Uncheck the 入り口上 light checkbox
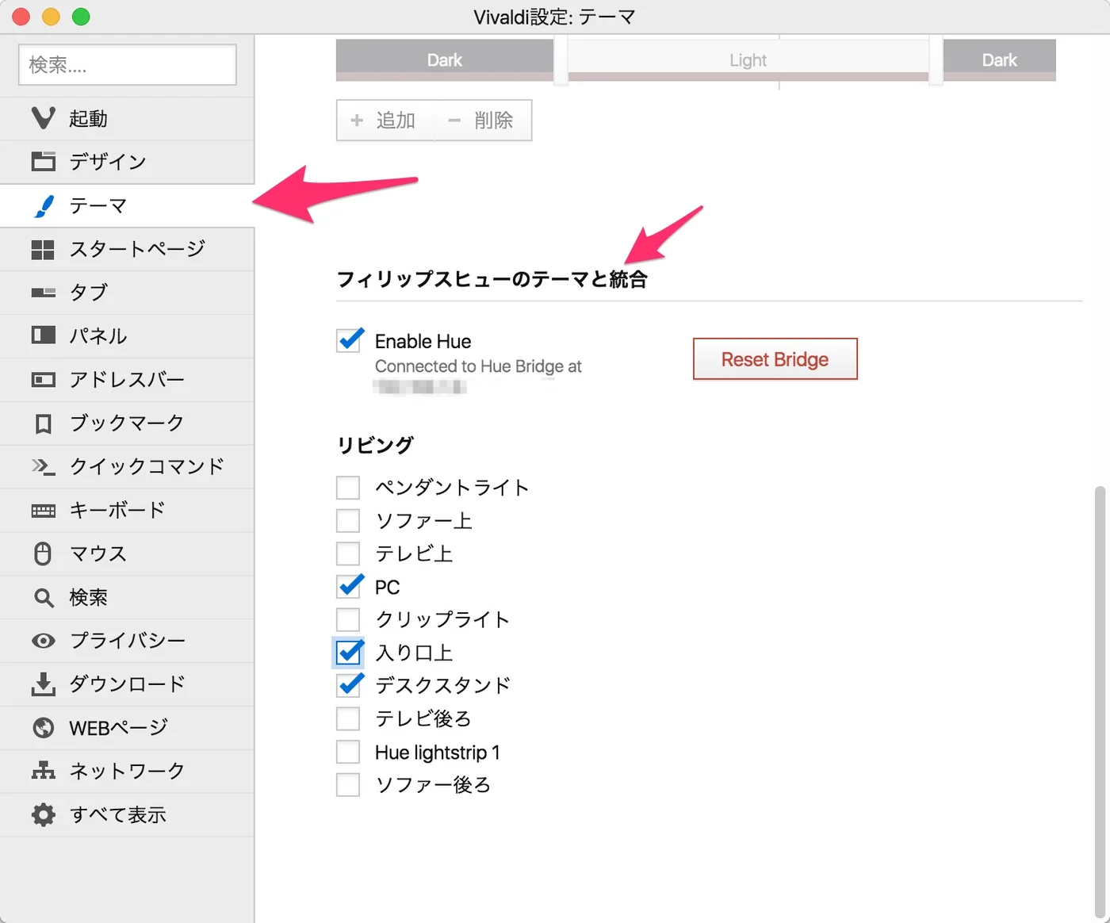Viewport: 1110px width, 923px height. tap(349, 653)
